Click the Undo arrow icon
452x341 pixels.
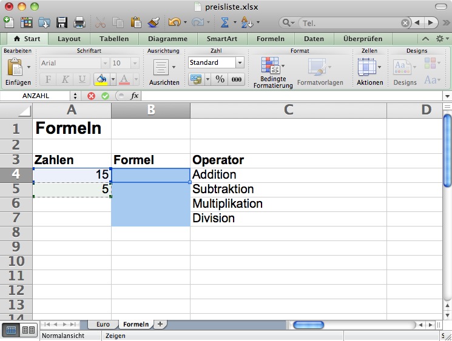point(174,22)
